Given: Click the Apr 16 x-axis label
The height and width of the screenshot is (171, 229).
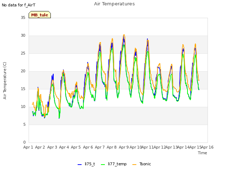Looking at the screenshot, I should [x=208, y=147].
